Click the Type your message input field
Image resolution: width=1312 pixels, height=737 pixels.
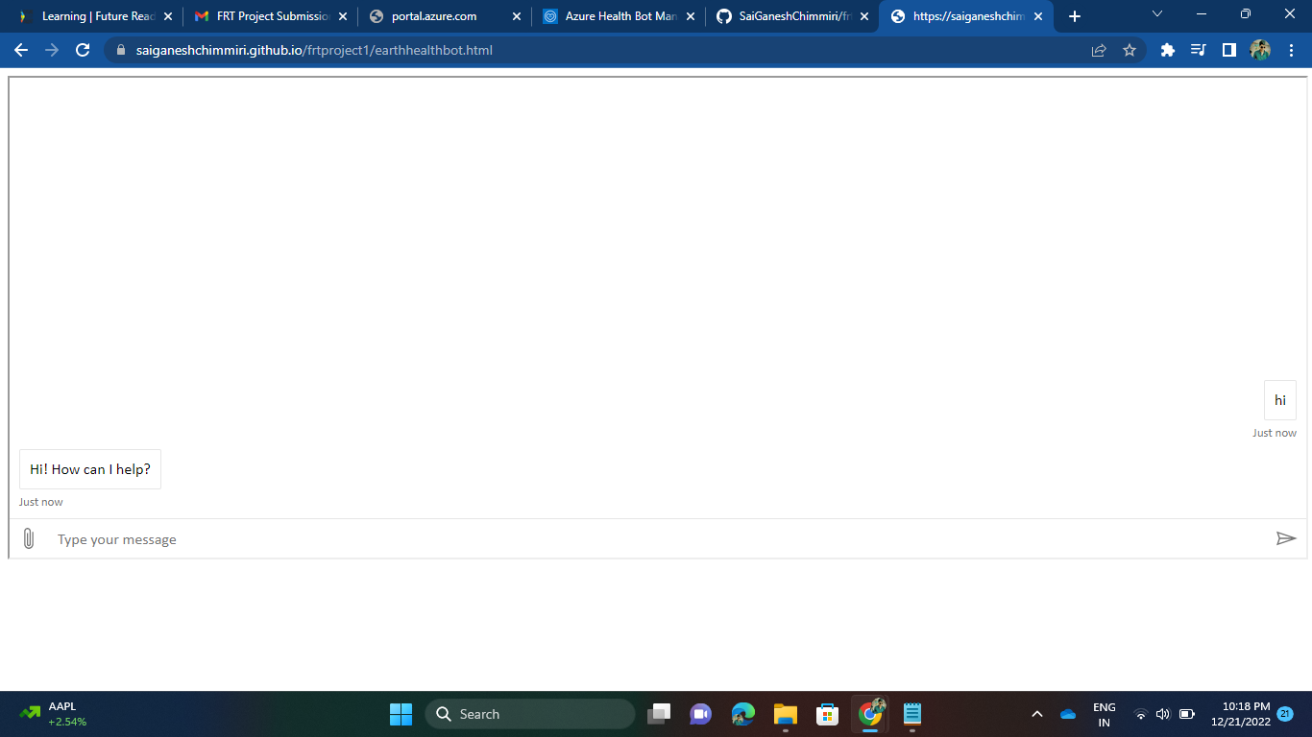coord(658,539)
